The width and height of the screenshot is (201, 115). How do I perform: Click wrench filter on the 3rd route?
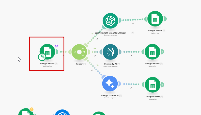(92, 70)
